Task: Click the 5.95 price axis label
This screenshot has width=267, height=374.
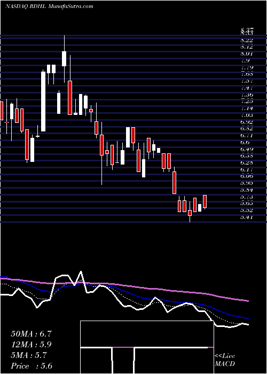Action: 247,183
